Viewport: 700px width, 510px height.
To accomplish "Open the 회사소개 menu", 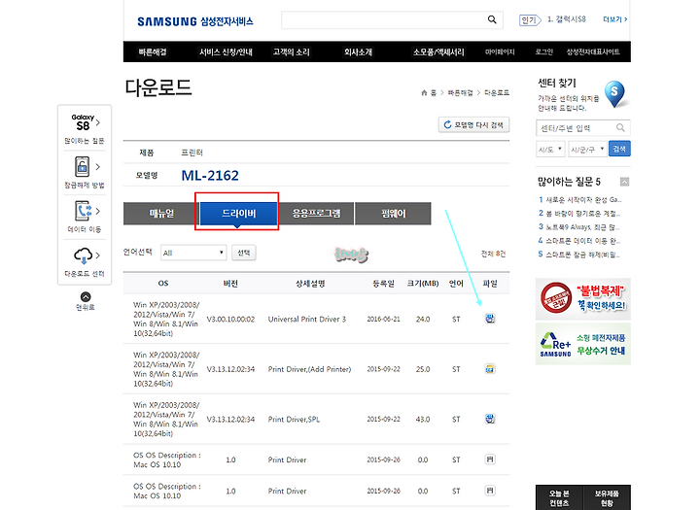I will pos(358,51).
